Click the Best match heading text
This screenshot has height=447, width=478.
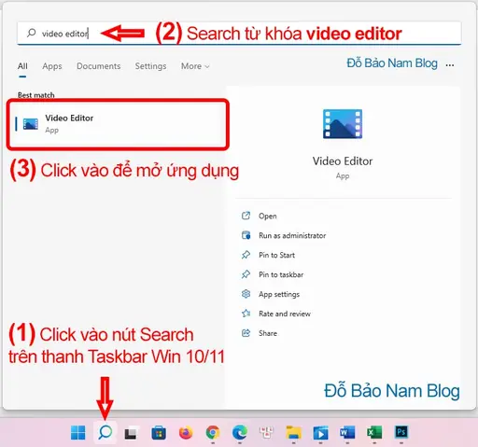click(x=36, y=95)
